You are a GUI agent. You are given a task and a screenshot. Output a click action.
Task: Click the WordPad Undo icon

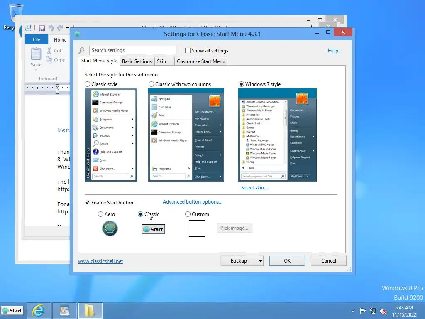click(51, 28)
